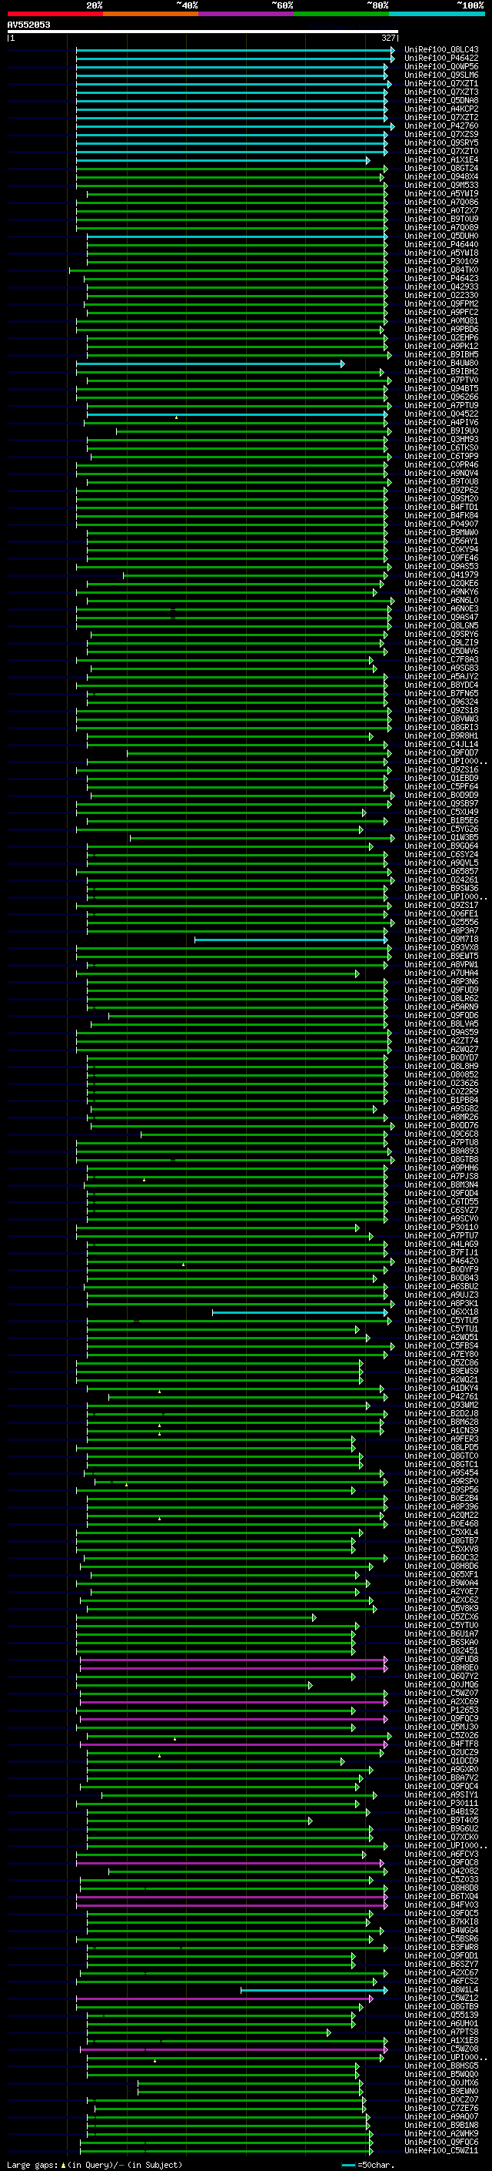
Task: Select the UniRef100_Q9FQD7 hit label
Action: click(440, 752)
